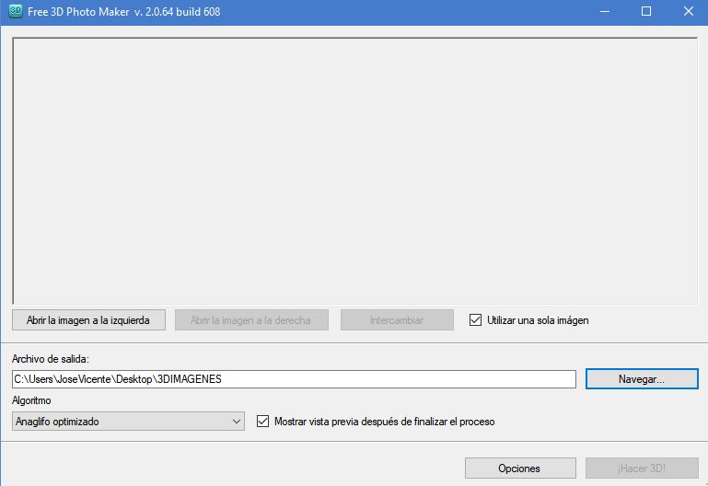The height and width of the screenshot is (486, 708).
Task: Minimize the Free 3D Photo Maker window
Action: (x=603, y=11)
